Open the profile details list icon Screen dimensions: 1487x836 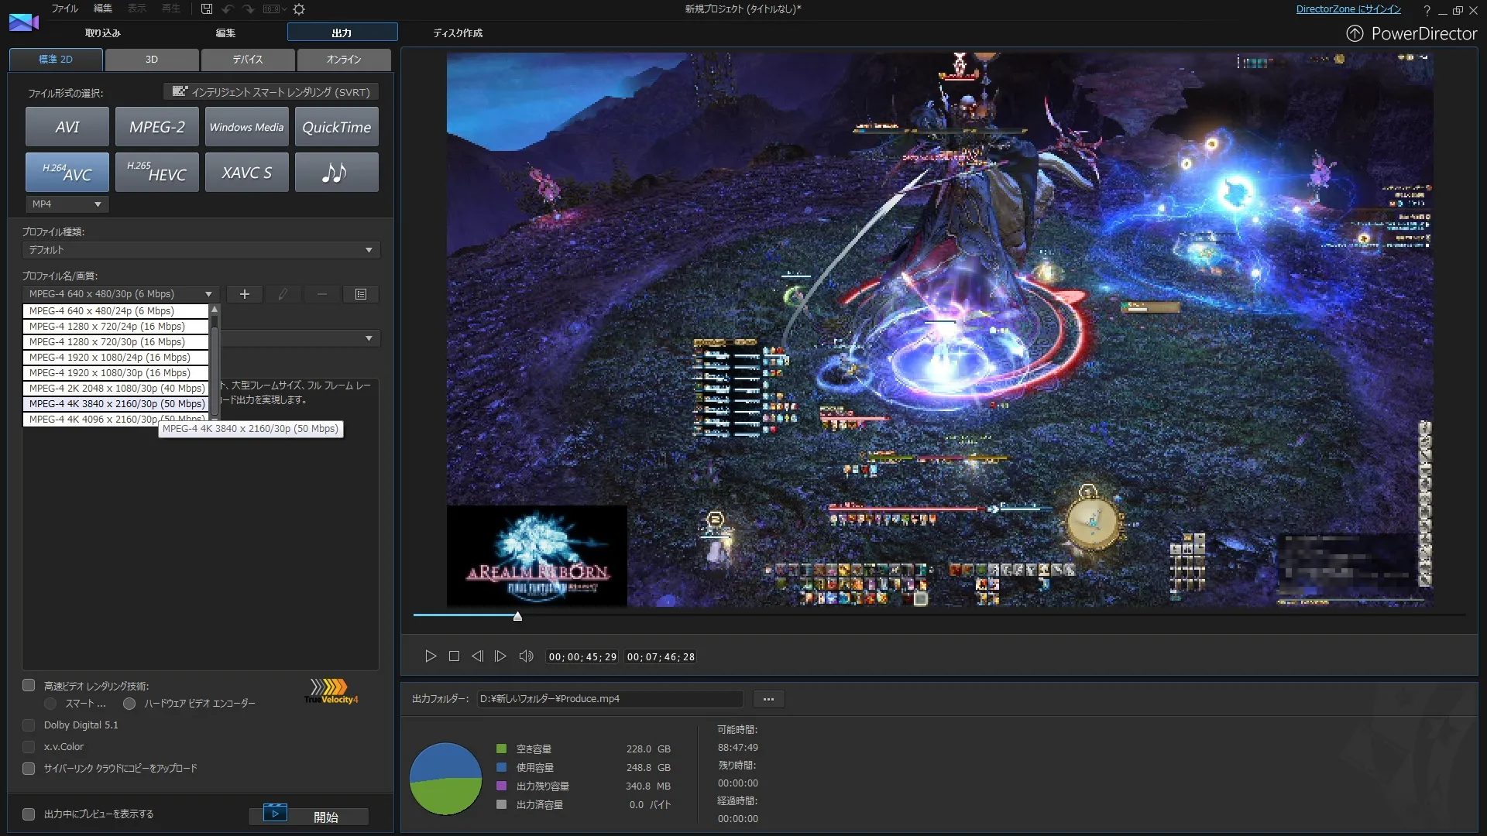[361, 294]
